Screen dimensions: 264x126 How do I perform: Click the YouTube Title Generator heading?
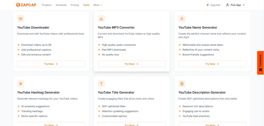click(x=116, y=93)
